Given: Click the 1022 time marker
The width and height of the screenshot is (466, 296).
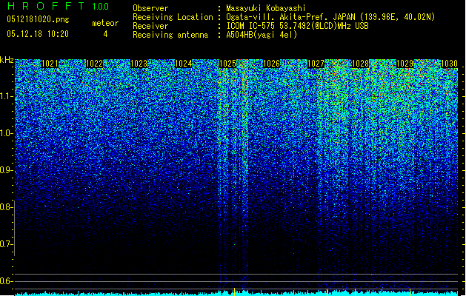Looking at the screenshot, I should click(95, 64).
